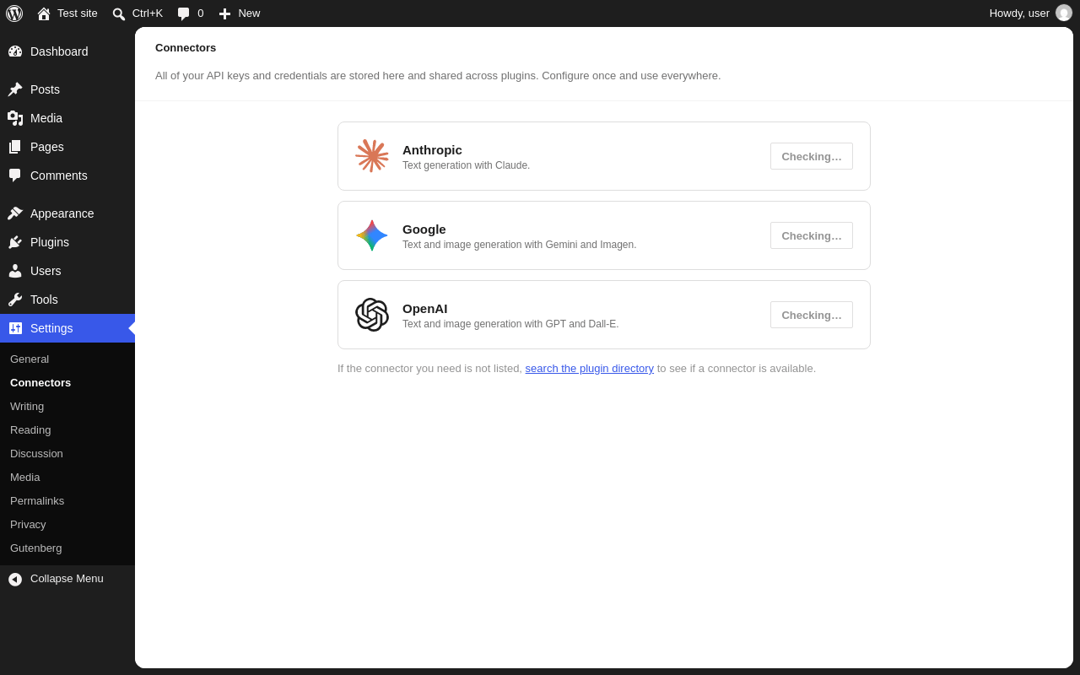Select the Settings menu item
Image resolution: width=1080 pixels, height=675 pixels.
point(67,328)
